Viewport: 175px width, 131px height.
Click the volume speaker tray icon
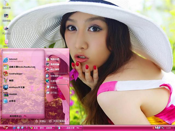pos(162,128)
